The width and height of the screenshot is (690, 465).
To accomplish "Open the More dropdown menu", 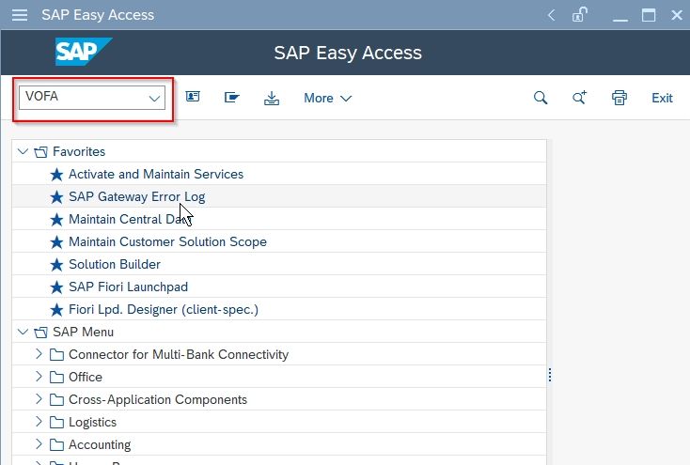I will (327, 98).
